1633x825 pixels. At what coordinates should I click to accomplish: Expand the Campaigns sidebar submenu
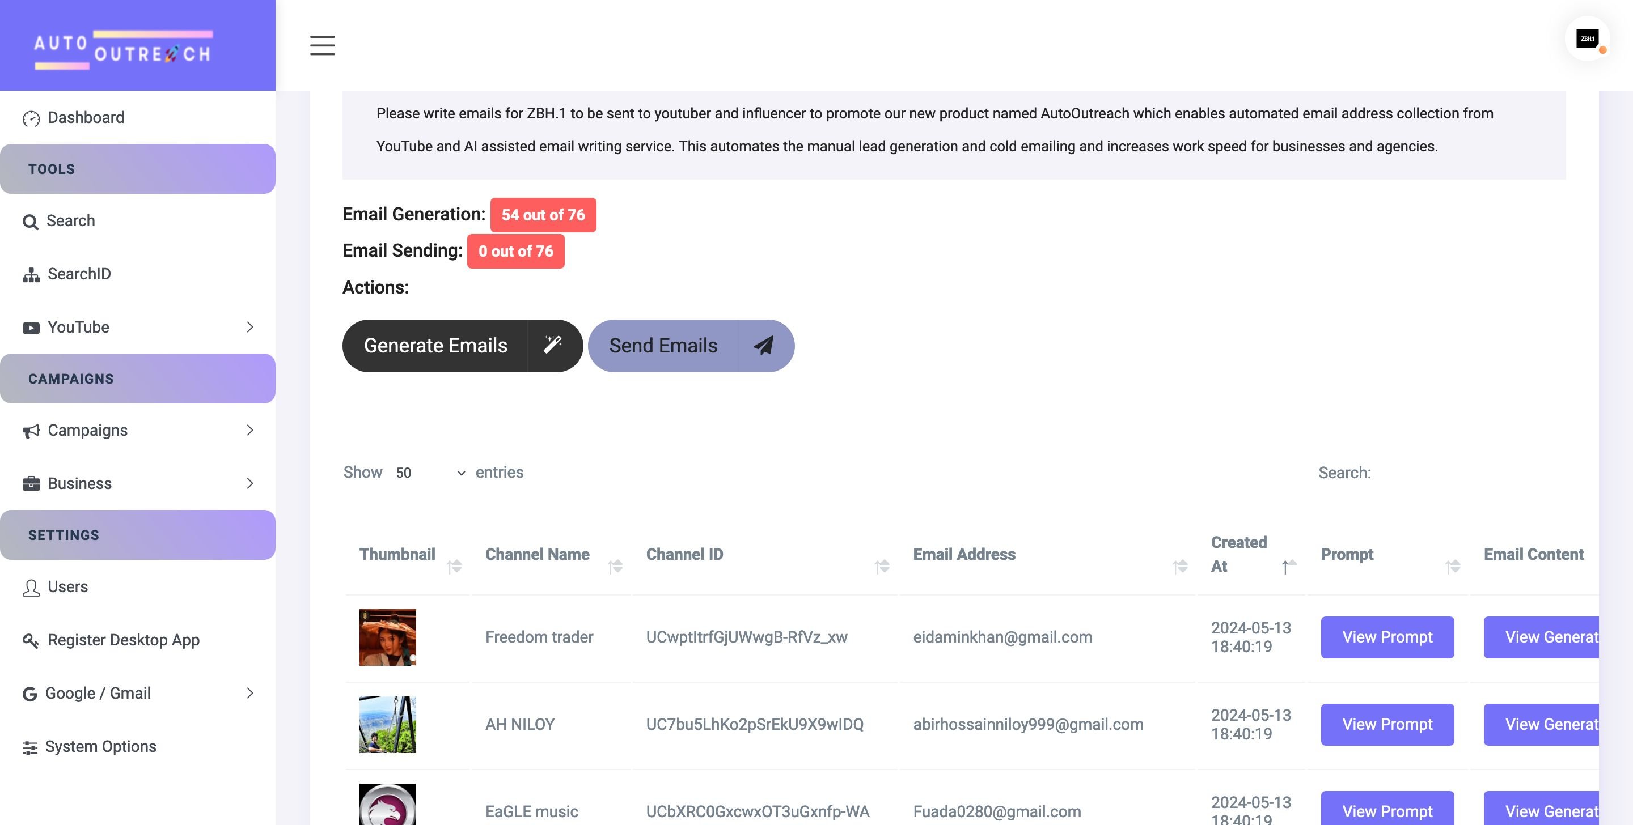click(137, 431)
